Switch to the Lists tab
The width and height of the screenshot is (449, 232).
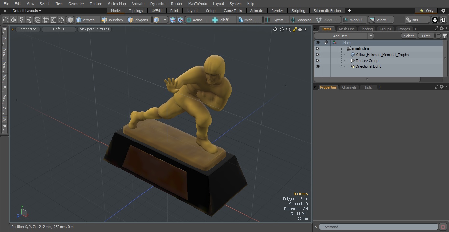click(x=368, y=87)
